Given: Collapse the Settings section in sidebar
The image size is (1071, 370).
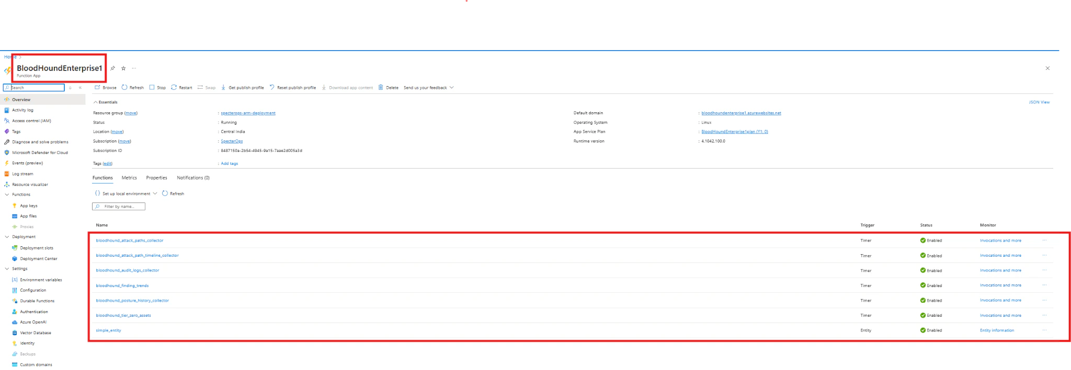Looking at the screenshot, I should click(7, 269).
